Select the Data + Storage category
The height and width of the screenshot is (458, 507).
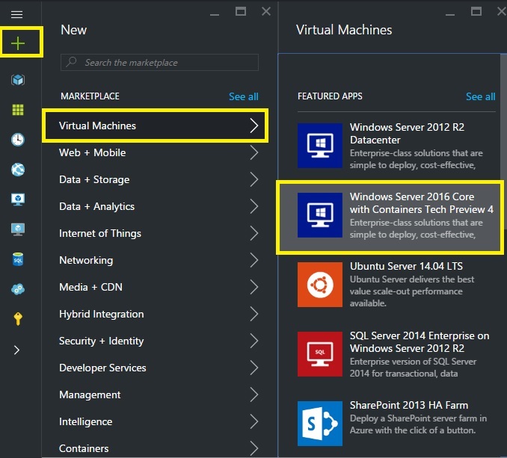(x=94, y=180)
